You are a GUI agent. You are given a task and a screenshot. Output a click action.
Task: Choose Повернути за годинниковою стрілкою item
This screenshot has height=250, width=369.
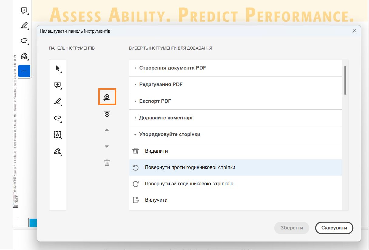189,183
